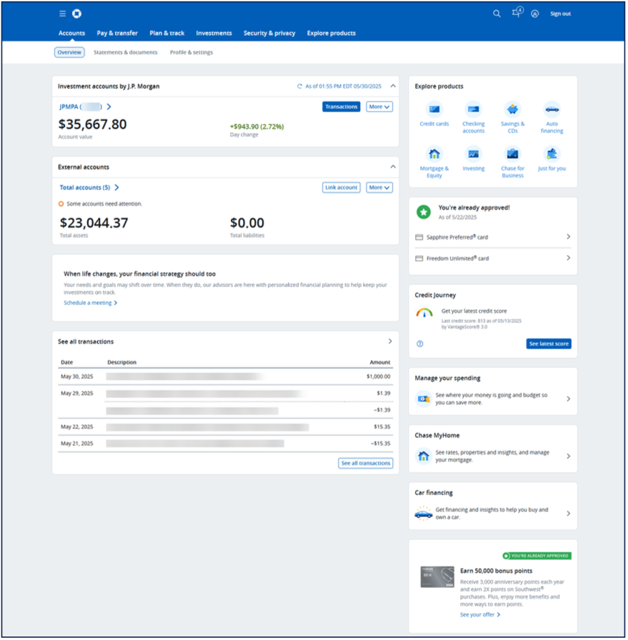Click the JPMPA account name link

click(x=81, y=107)
